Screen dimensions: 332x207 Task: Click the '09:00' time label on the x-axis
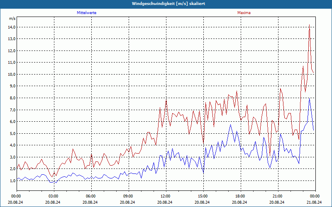click(129, 196)
